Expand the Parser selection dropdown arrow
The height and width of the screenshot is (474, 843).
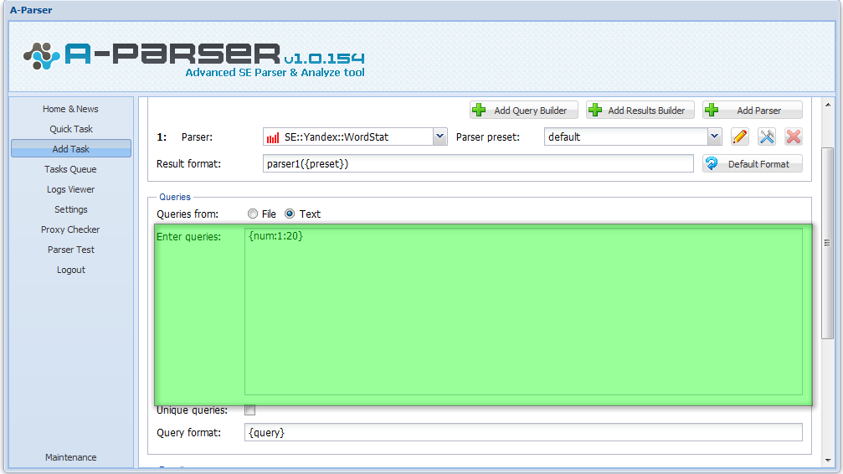pos(439,137)
